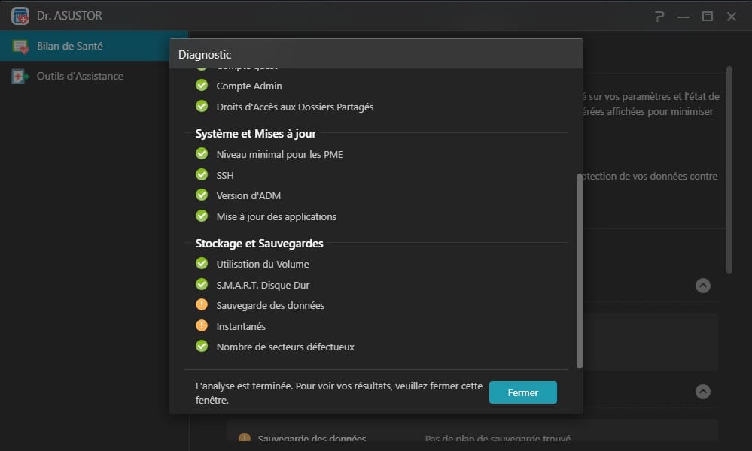Click check icon beside Version d'ADM

coord(202,195)
